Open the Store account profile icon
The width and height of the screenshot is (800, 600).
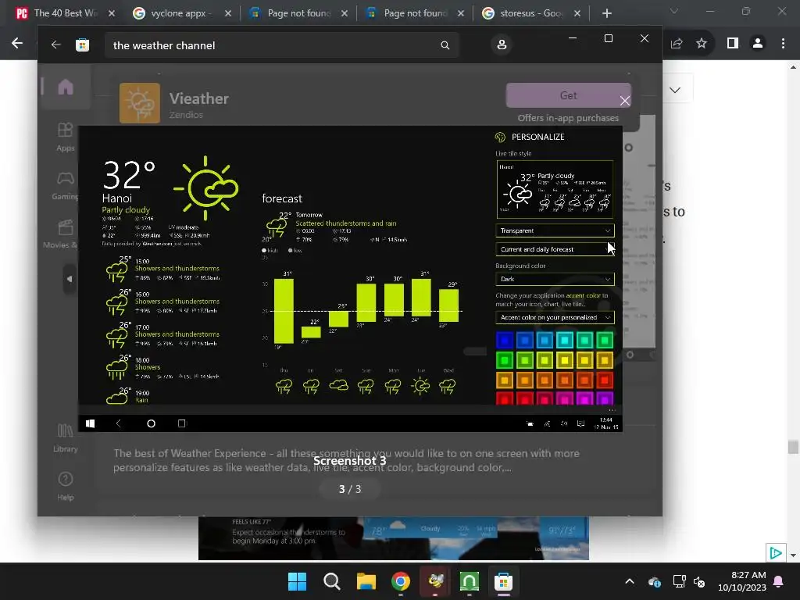(502, 45)
